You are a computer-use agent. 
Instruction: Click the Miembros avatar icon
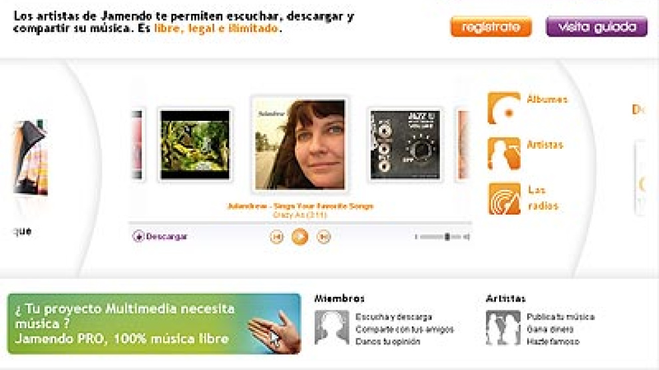point(331,327)
